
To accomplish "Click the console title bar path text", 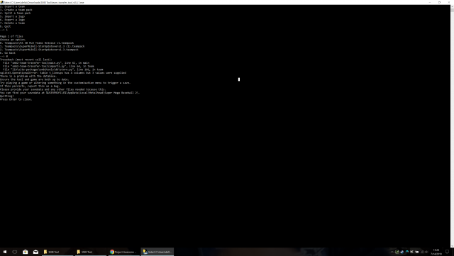I will point(44,2).
